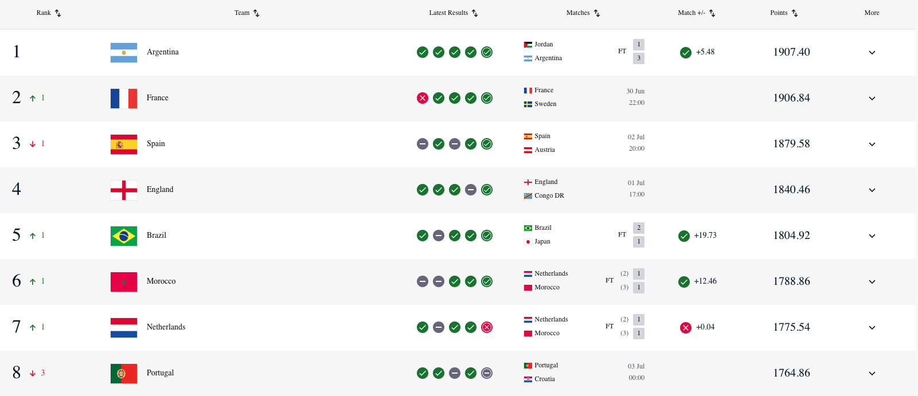Click Brazil vs Japan full-time score
Viewport: 918px width, 396px height.
(639, 234)
